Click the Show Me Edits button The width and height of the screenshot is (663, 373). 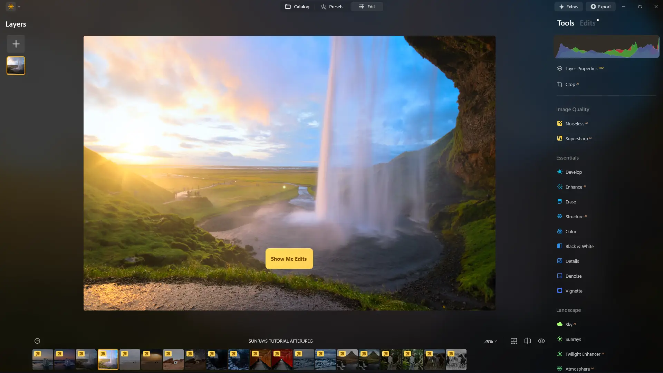point(289,259)
